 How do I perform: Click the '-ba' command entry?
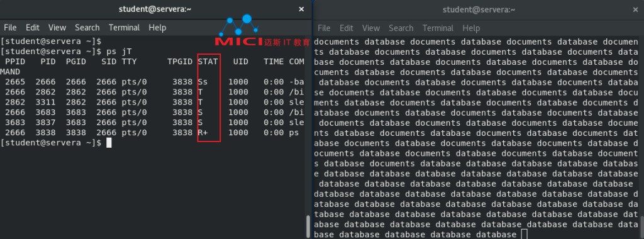296,82
